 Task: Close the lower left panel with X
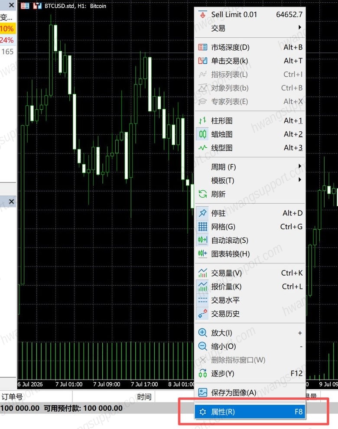[11, 201]
